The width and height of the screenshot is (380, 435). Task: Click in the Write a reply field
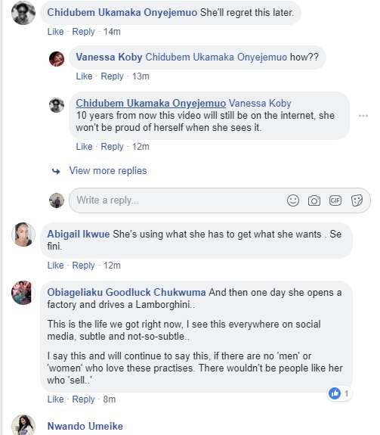click(x=178, y=200)
